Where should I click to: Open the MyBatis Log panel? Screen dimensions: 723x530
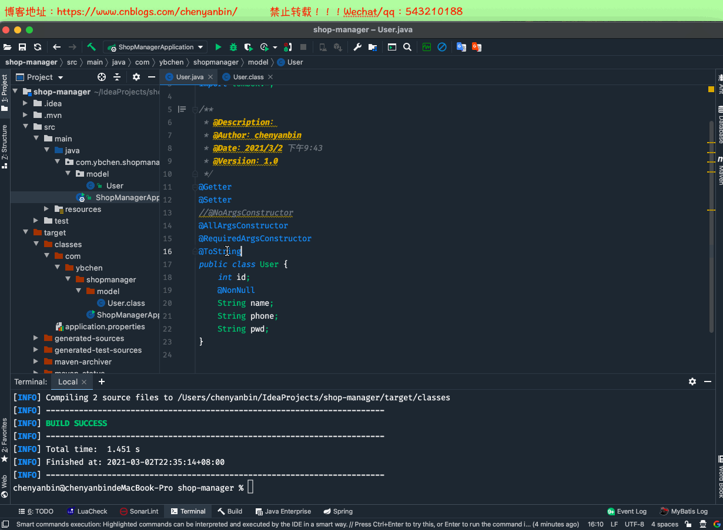pos(684,511)
